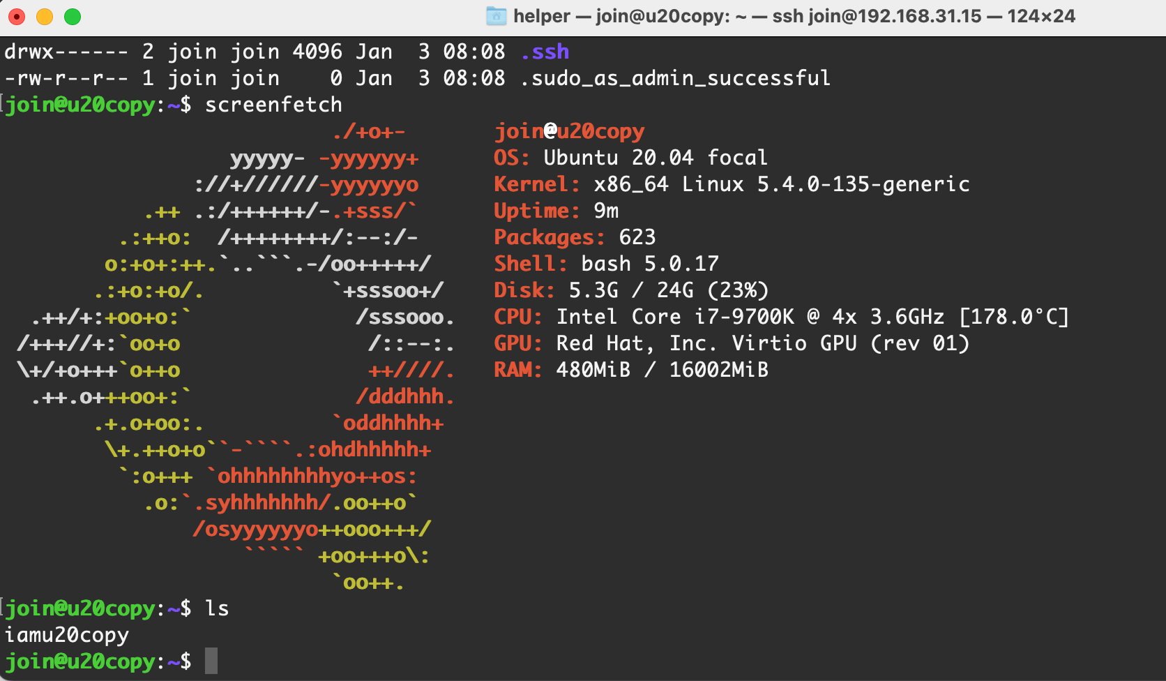Click the yellow minimize window button
The image size is (1166, 681).
45,16
